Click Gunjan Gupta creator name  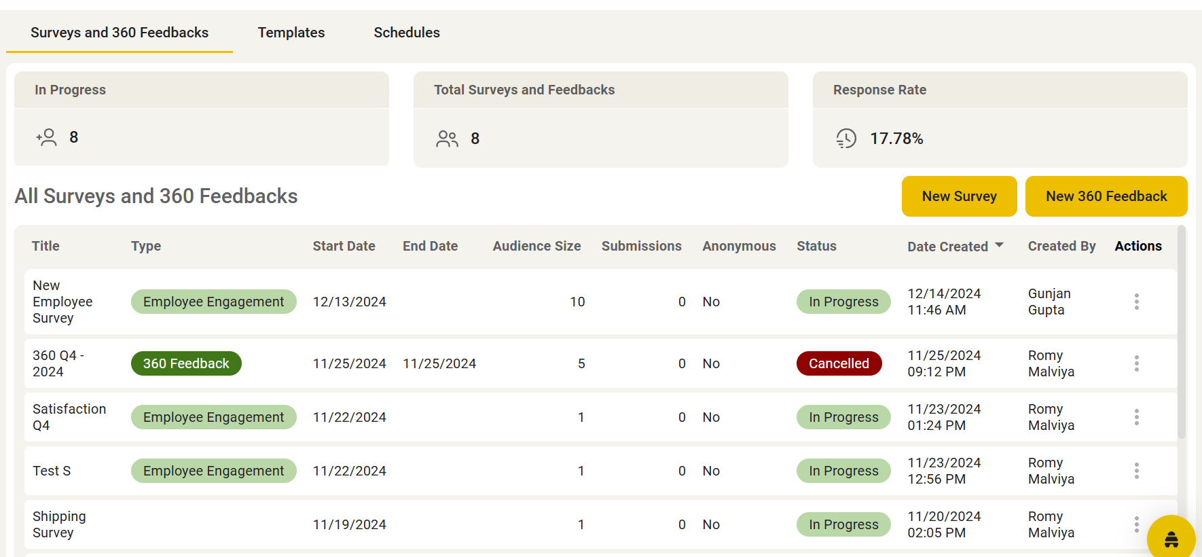tap(1049, 302)
